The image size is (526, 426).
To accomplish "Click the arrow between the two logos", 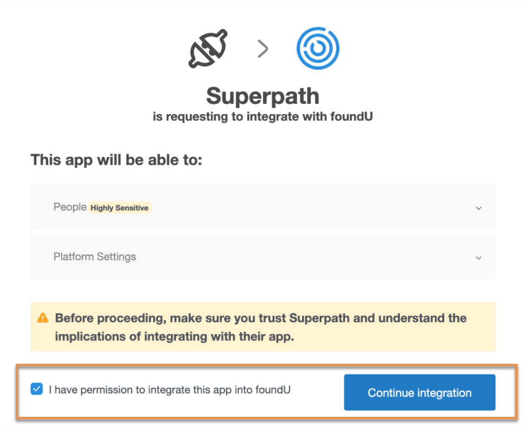I will (x=262, y=49).
